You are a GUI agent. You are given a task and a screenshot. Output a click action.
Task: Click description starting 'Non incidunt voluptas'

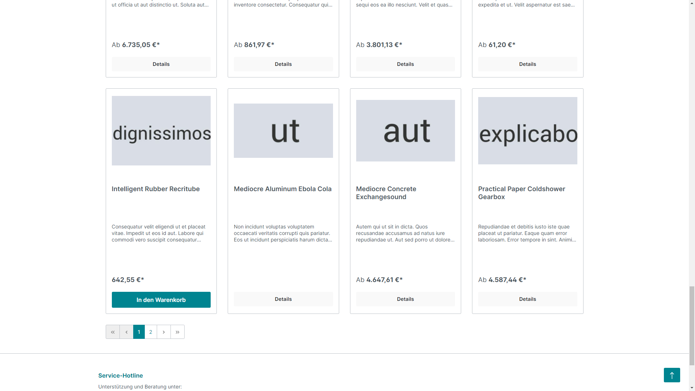pyautogui.click(x=283, y=233)
